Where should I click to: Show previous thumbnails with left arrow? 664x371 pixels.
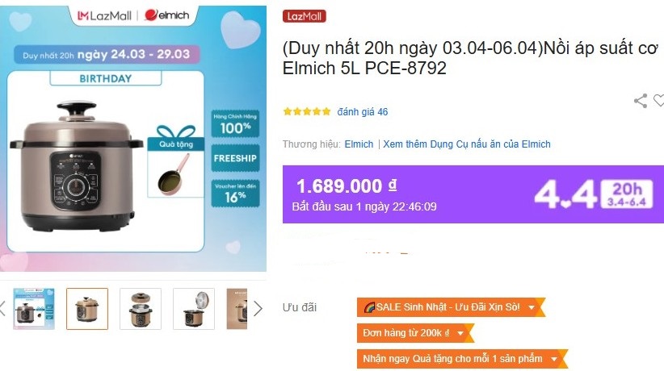[x=2, y=308]
